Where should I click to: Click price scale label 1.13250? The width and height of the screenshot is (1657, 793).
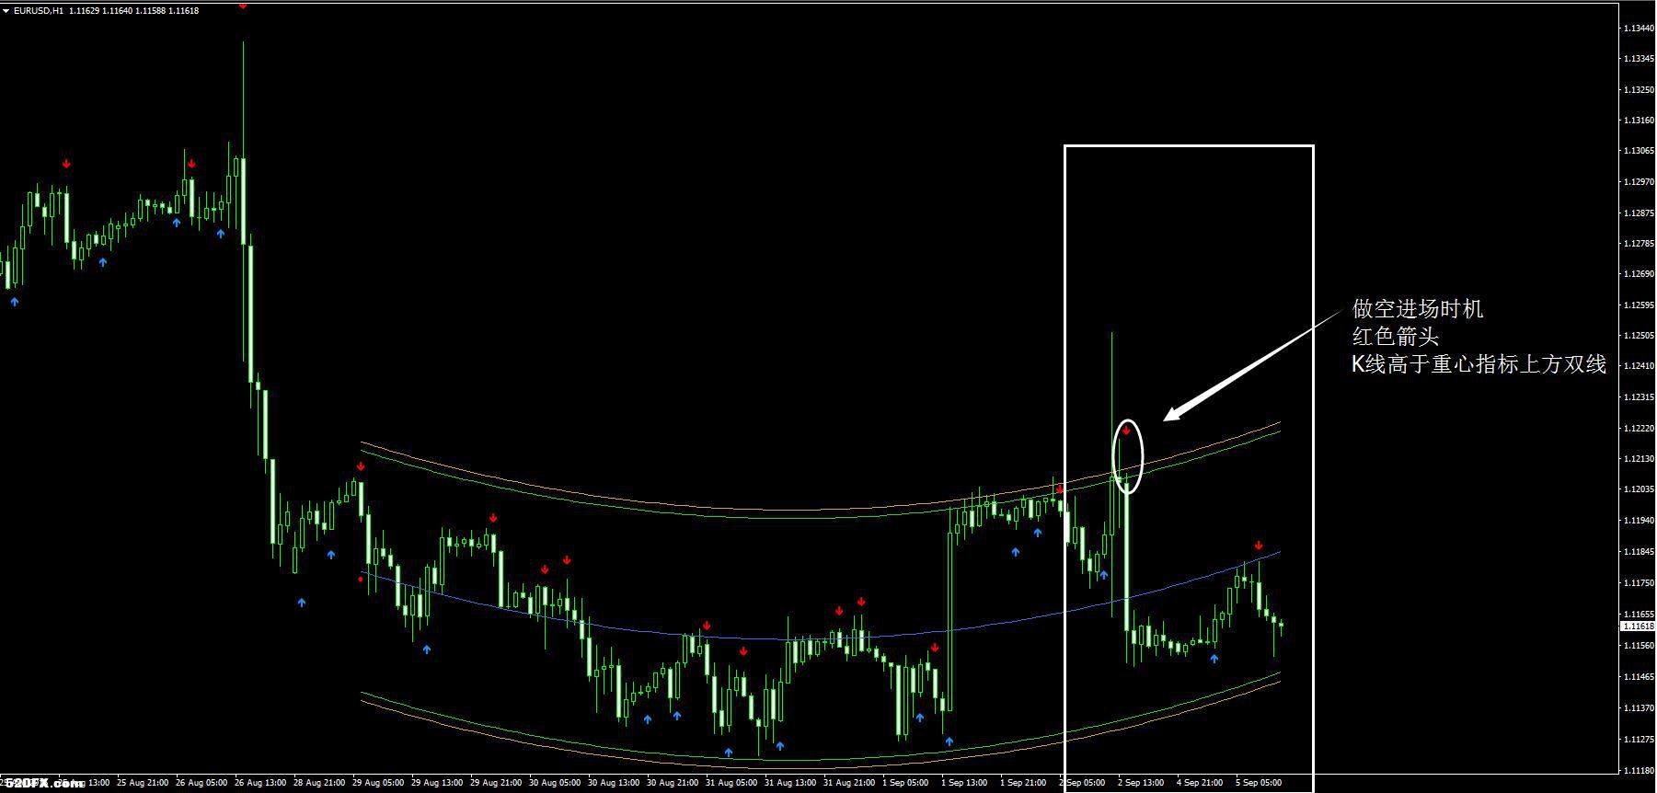1638,90
